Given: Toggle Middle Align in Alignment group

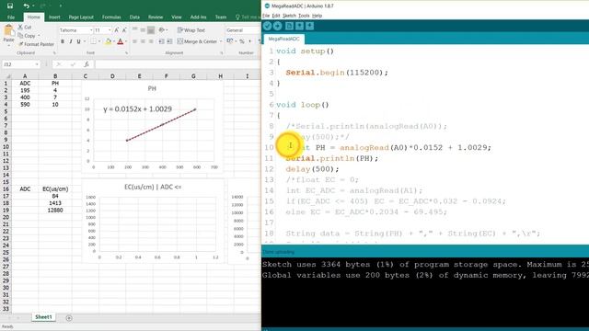Looking at the screenshot, I should pos(143,30).
